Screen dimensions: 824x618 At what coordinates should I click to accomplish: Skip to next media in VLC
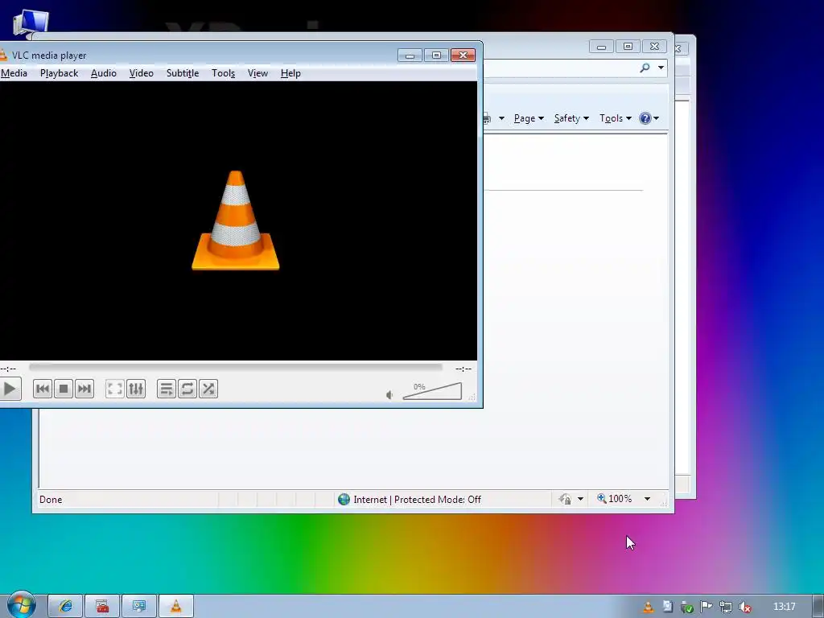pyautogui.click(x=84, y=389)
